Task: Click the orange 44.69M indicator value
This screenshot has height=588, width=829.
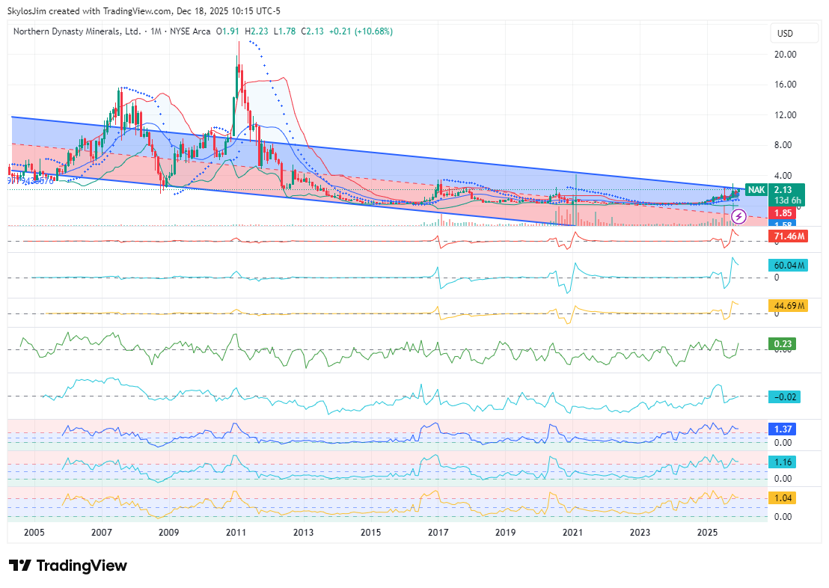Action: pyautogui.click(x=789, y=305)
